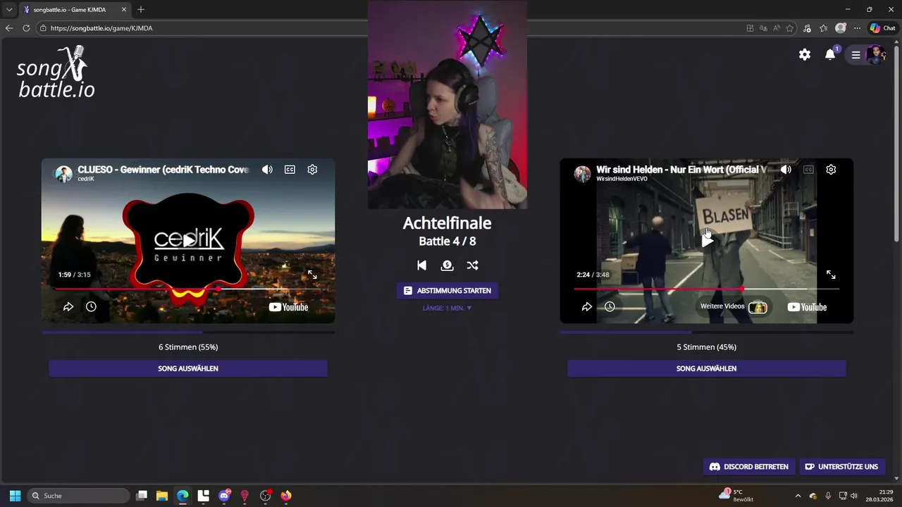This screenshot has height=507, width=902.
Task: Click the taskbar Suche search box
Action: (79, 496)
